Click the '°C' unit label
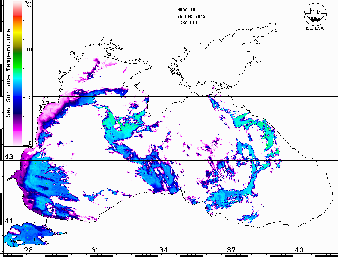This screenshot has width=338, height=257. point(28,4)
